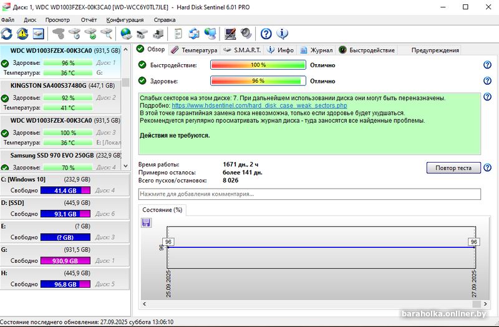Screen dimensions: 499x327
Task: Click the yellow warning alert toolbar icon
Action: 23,34
